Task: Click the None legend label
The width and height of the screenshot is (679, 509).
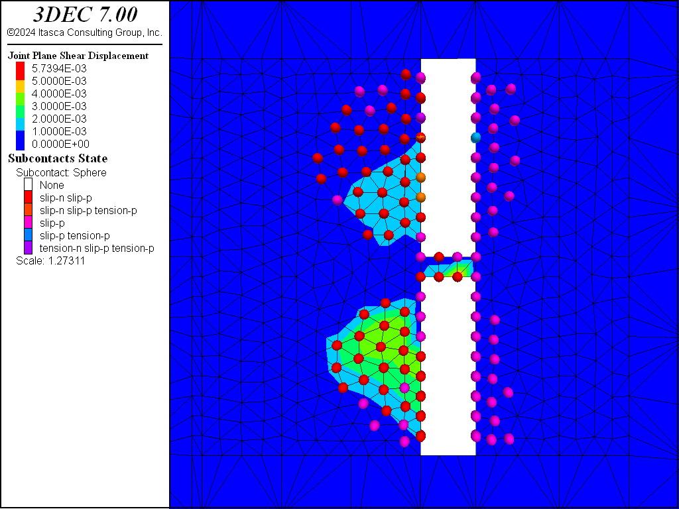Action: coord(52,186)
